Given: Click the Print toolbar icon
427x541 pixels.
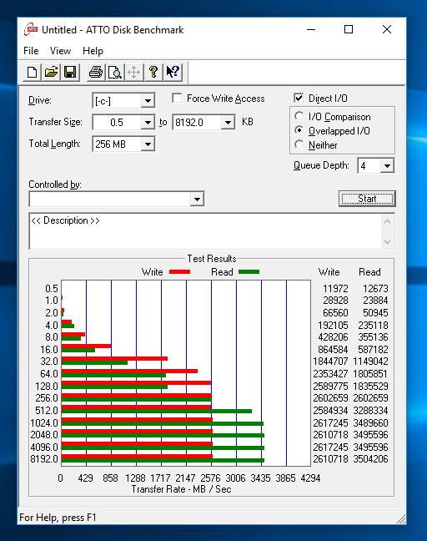Looking at the screenshot, I should (x=96, y=72).
